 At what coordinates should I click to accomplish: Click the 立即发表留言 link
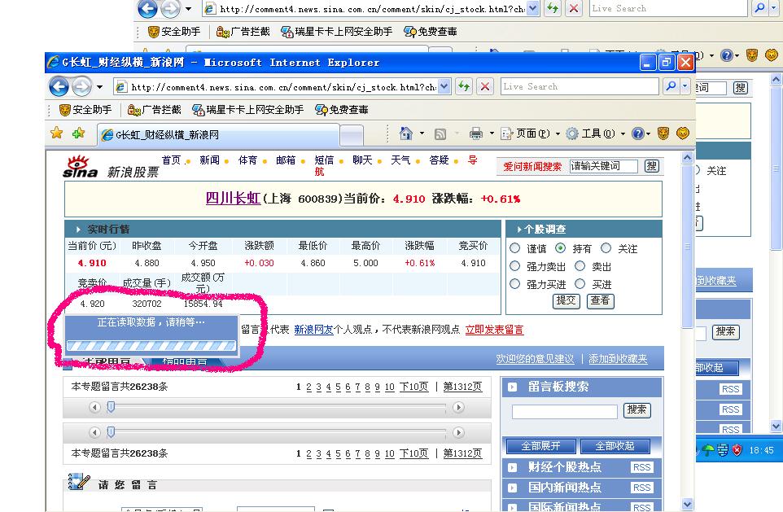click(494, 330)
